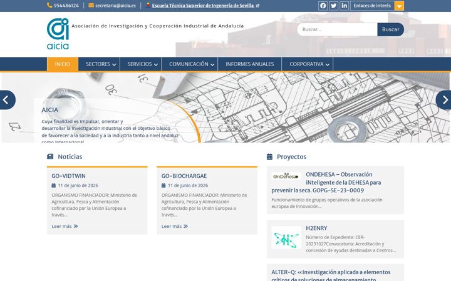Click the calendar icon in GO-VIDTWIN card
Viewport: 451px width, 281px height.
pyautogui.click(x=53, y=185)
